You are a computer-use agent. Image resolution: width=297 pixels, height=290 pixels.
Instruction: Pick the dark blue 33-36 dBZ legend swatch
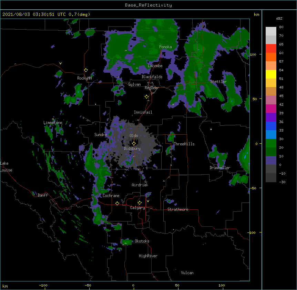(271, 126)
